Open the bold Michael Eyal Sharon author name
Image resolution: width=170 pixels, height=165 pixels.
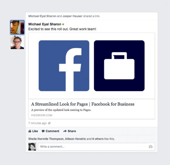(45, 24)
